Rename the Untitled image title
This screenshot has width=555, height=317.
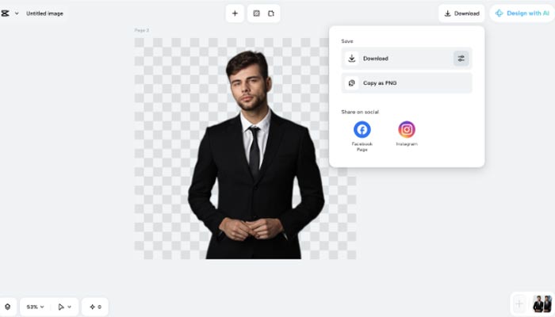[44, 13]
